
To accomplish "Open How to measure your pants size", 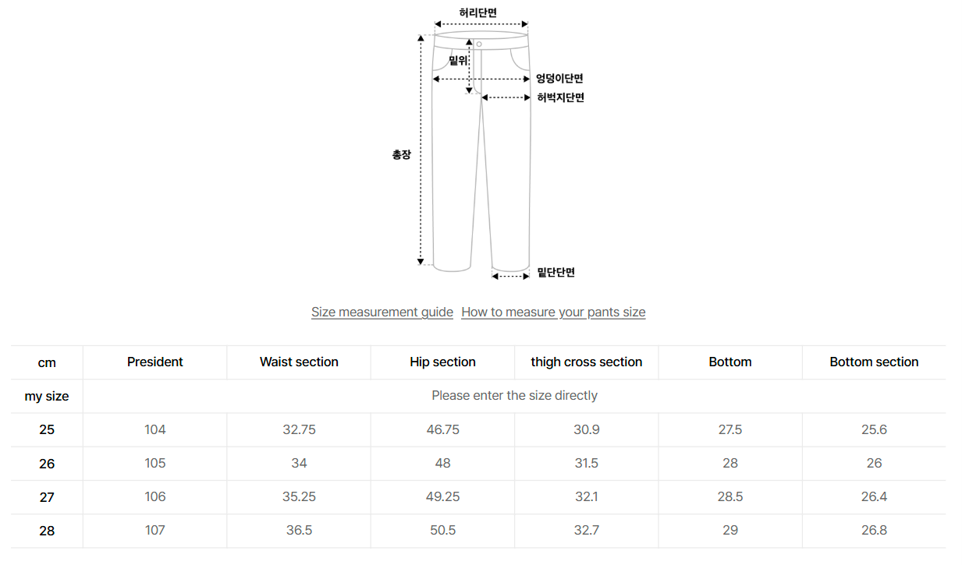I will [553, 313].
